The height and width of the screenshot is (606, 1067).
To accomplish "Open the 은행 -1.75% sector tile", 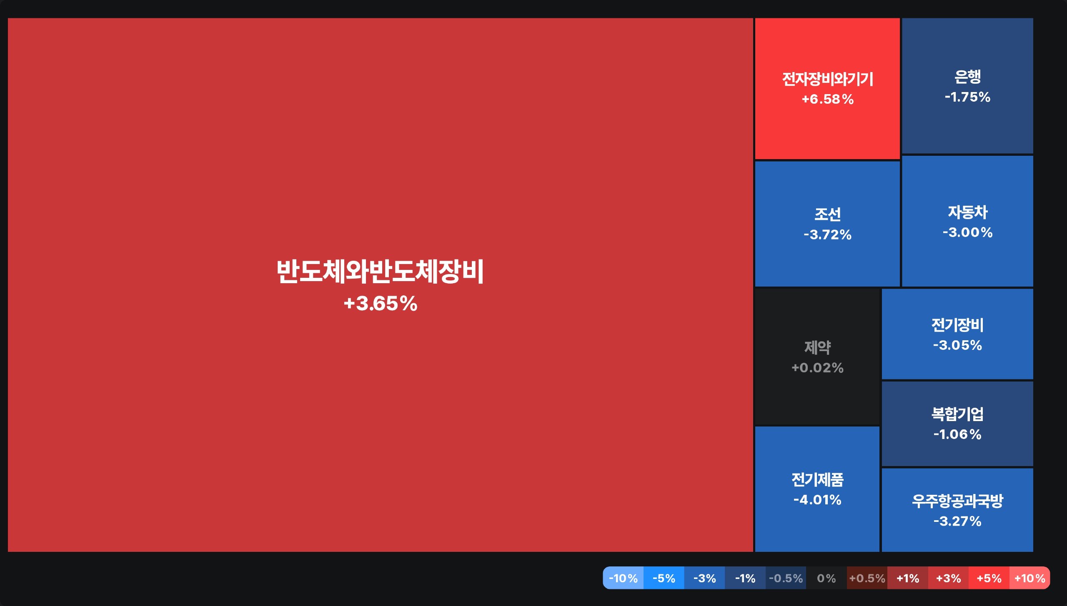I will click(967, 86).
